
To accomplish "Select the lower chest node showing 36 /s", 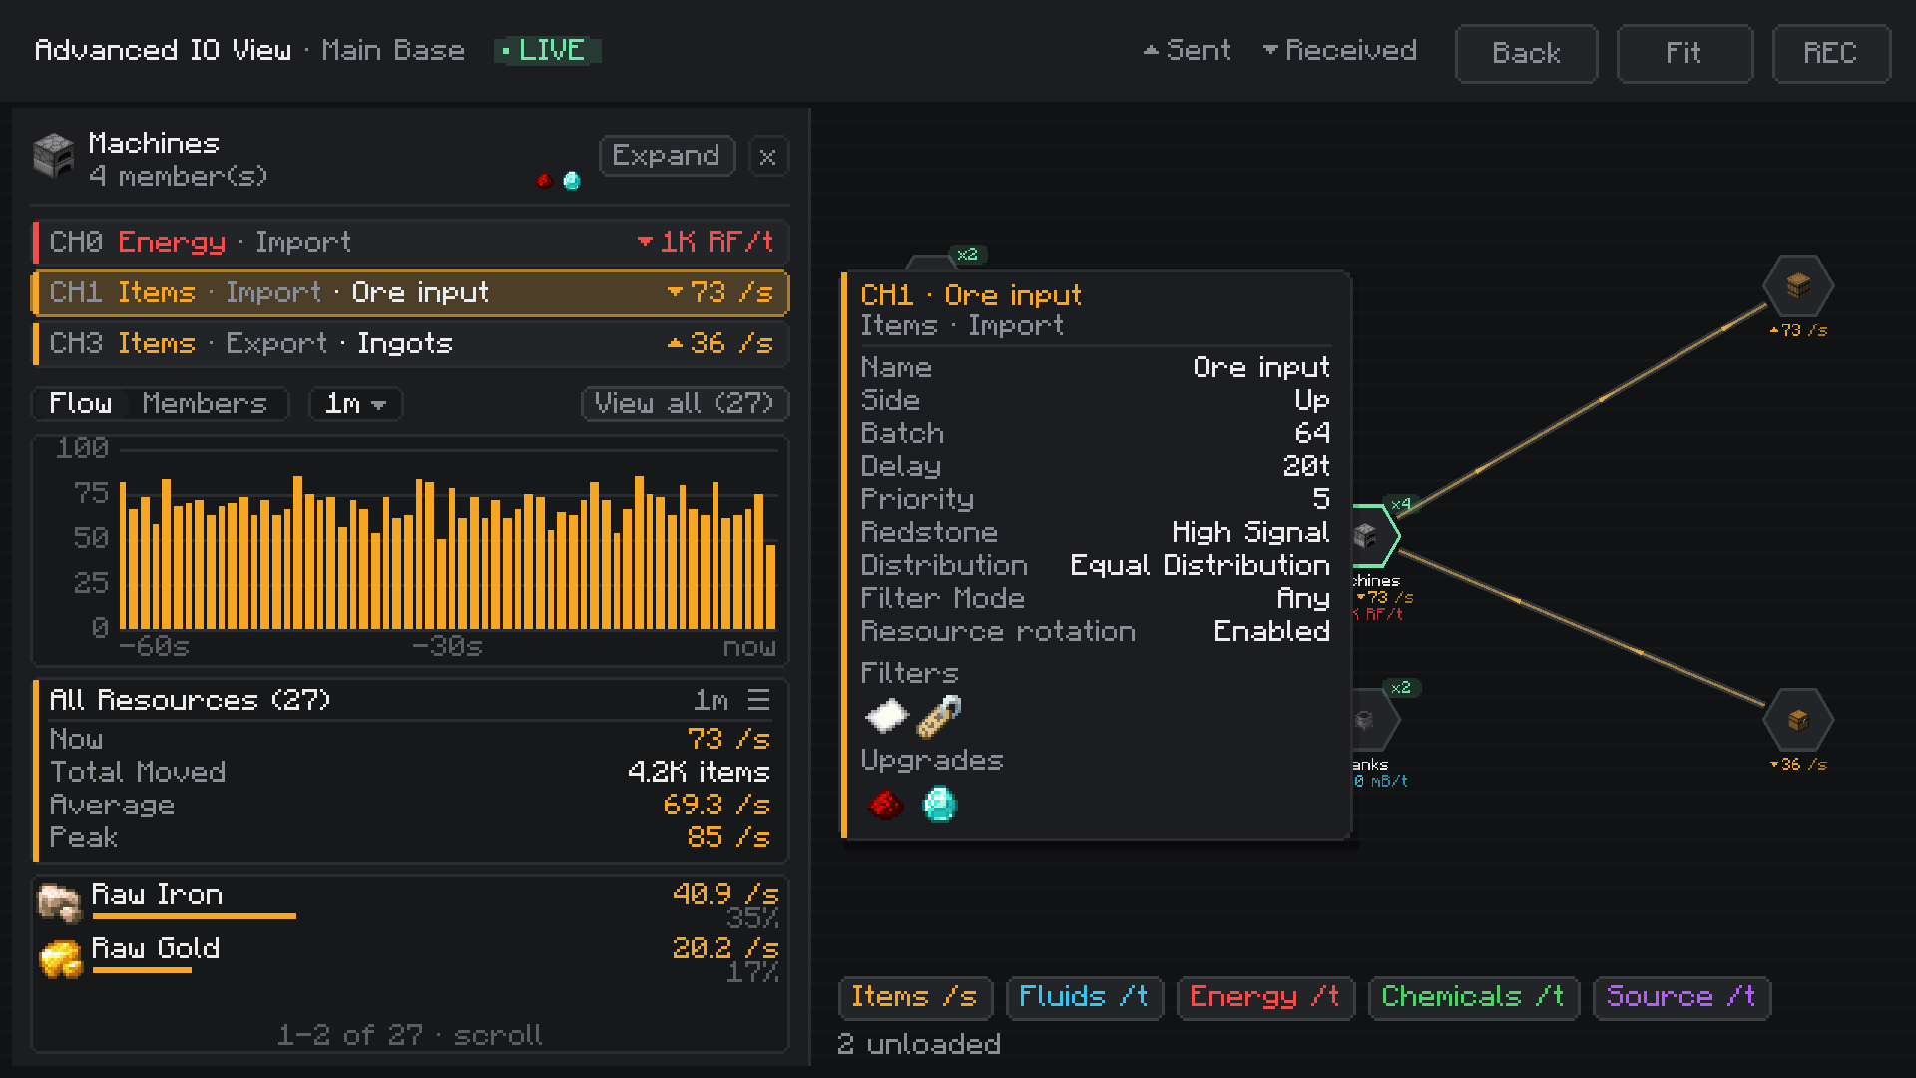I will click(x=1798, y=720).
